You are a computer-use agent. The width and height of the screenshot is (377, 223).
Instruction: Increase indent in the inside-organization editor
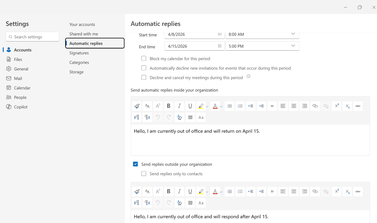point(261,106)
